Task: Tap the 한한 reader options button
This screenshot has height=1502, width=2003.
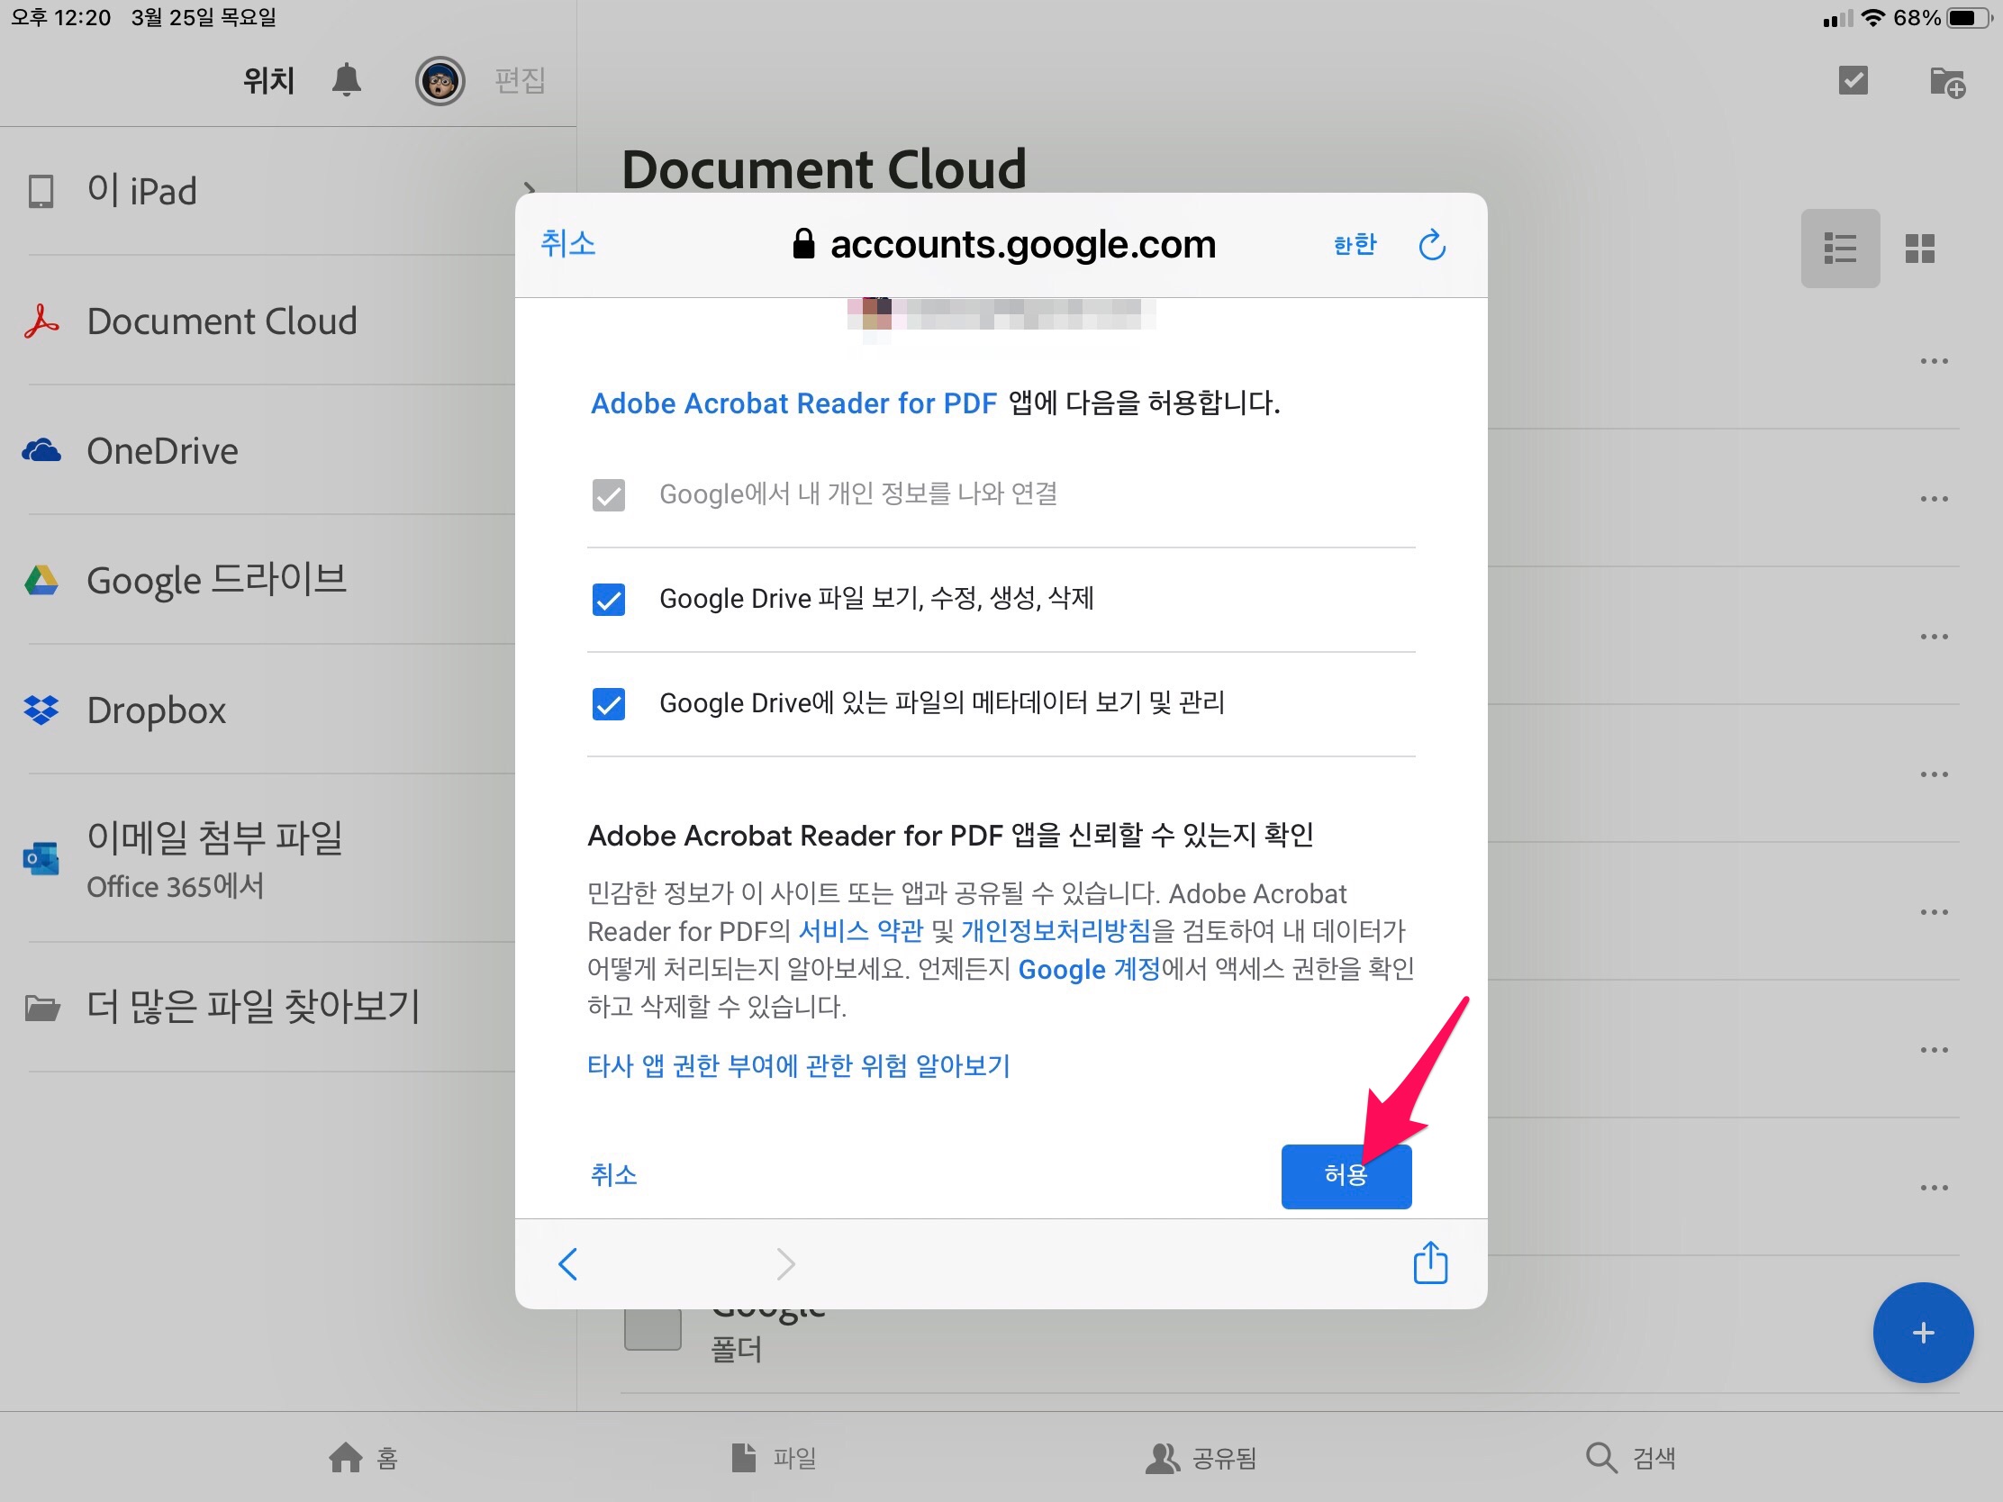Action: tap(1355, 245)
